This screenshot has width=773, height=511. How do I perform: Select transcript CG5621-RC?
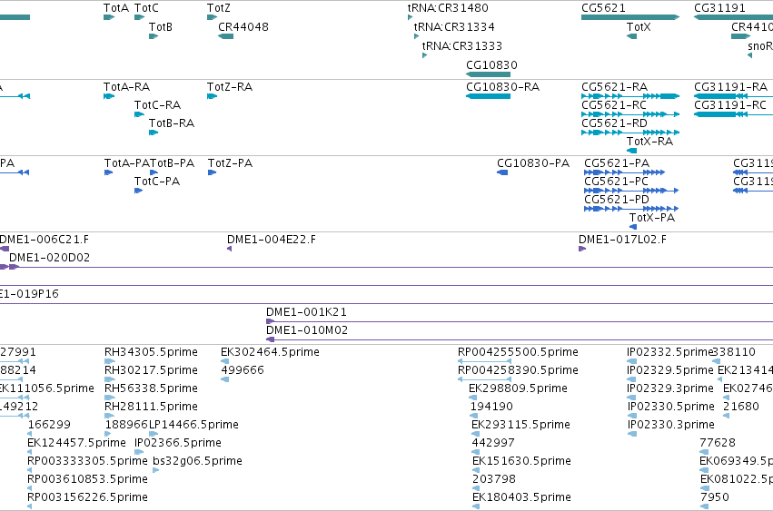tap(614, 105)
